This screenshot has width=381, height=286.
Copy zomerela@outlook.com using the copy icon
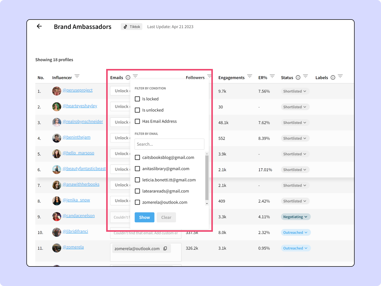click(165, 248)
